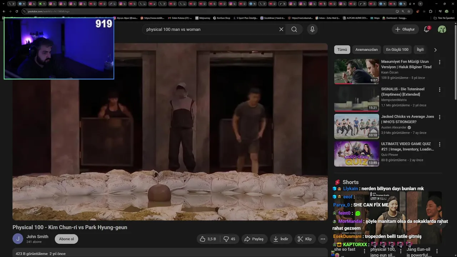457x257 pixels.
Task: Open Midjourney bookmark
Action: 203,18
